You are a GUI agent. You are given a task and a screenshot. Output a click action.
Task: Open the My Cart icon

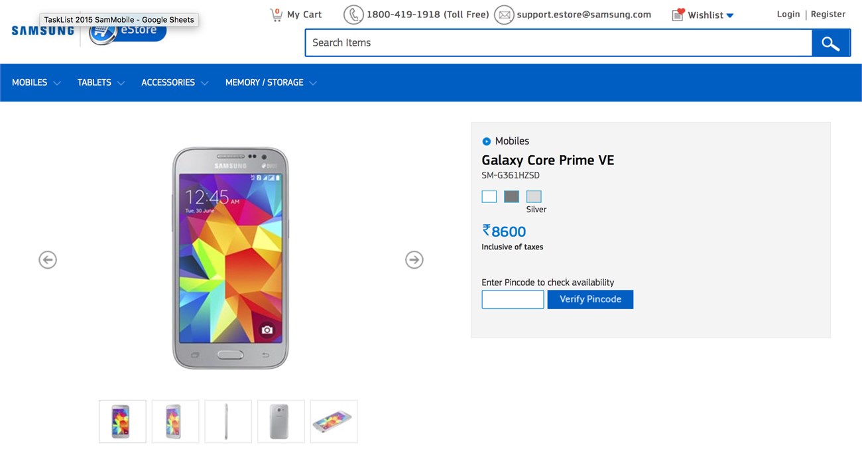click(x=277, y=13)
